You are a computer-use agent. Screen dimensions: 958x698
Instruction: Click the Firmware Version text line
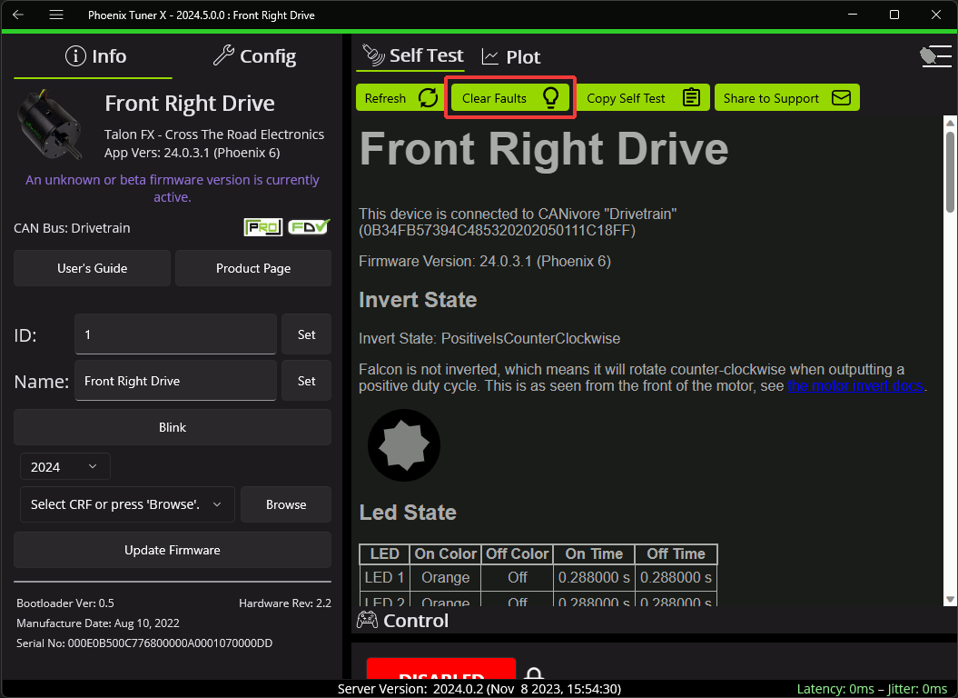pos(485,261)
